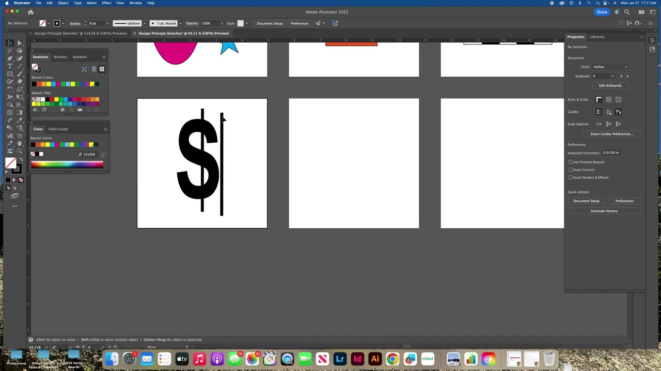The height and width of the screenshot is (371, 661).
Task: Open Smart Guides Preferences
Action: [x=612, y=134]
